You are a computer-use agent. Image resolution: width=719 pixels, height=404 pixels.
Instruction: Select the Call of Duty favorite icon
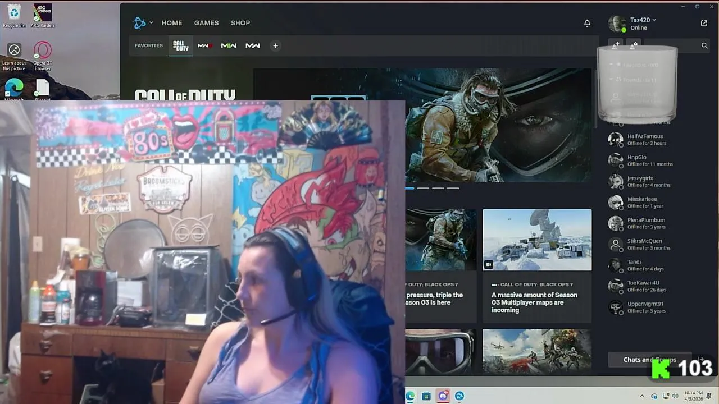click(181, 45)
